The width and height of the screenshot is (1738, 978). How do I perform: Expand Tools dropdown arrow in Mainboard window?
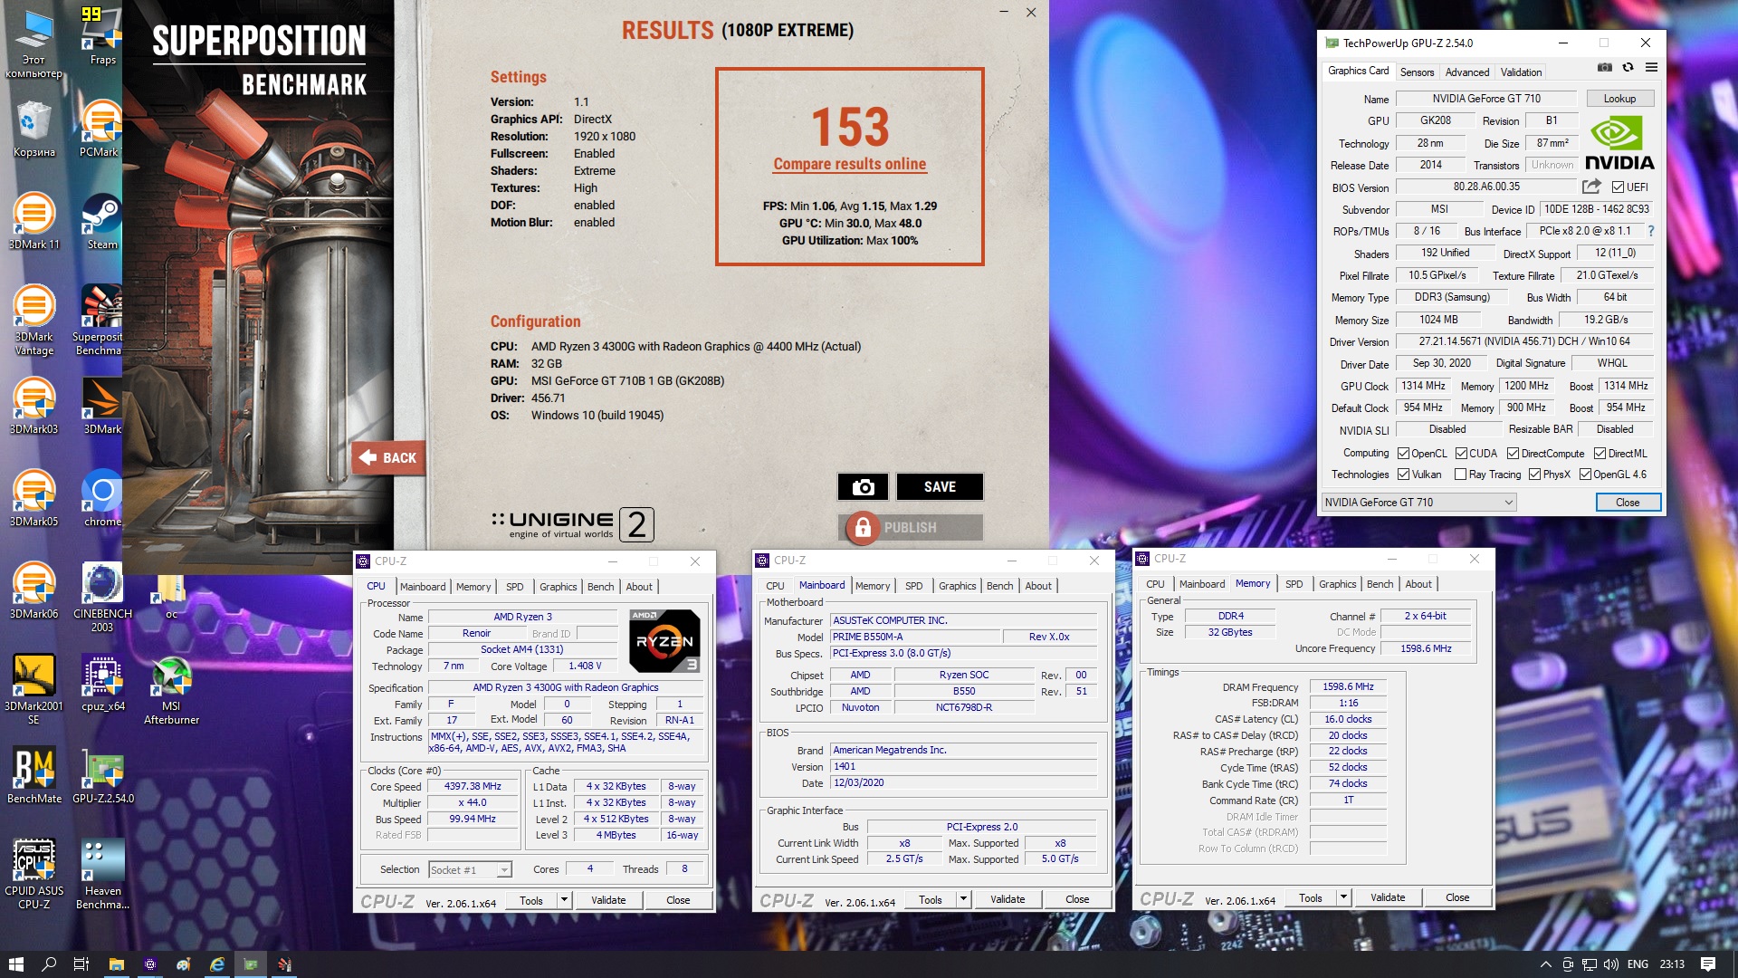963,900
